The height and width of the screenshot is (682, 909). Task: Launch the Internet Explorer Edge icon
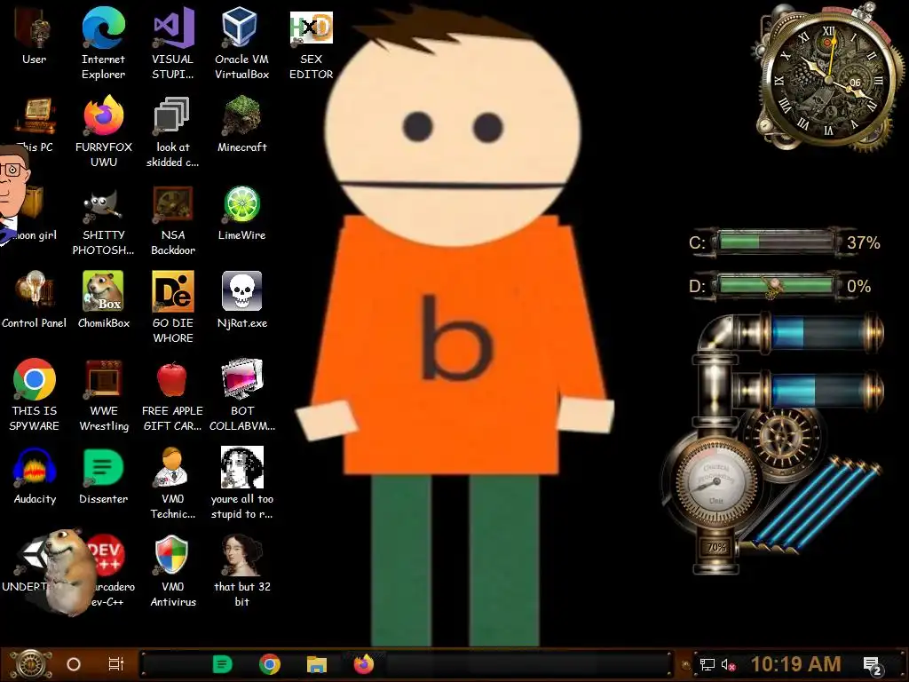tap(103, 44)
